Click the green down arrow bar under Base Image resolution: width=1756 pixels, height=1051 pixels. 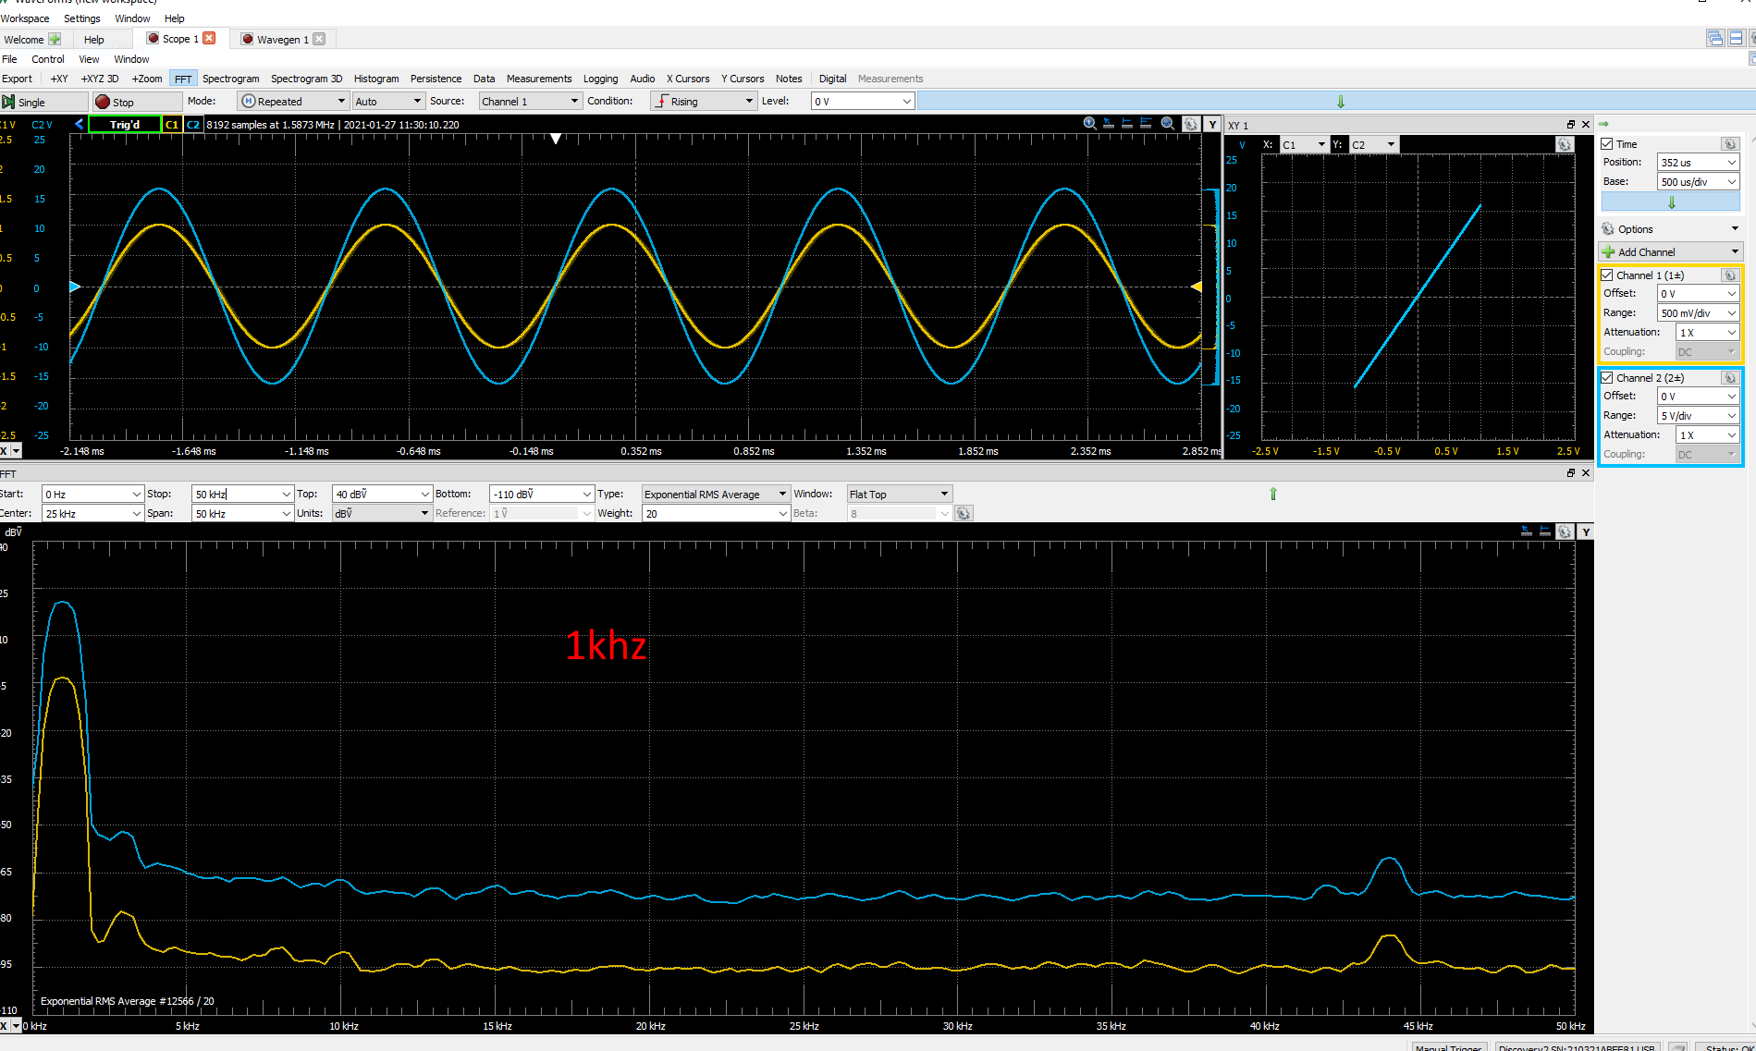1671,202
